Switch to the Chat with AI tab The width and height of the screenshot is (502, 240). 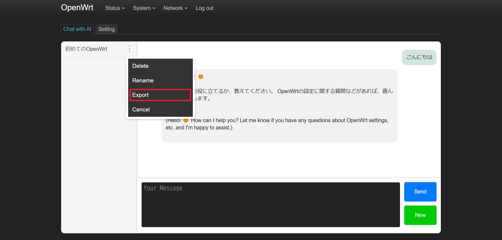point(77,29)
